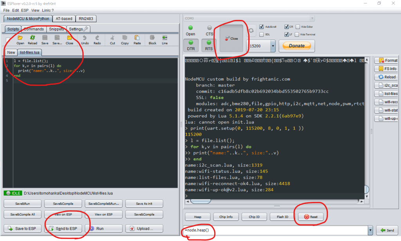The image size is (401, 241).
Task: Open a script file with Open icon
Action: tap(20, 40)
